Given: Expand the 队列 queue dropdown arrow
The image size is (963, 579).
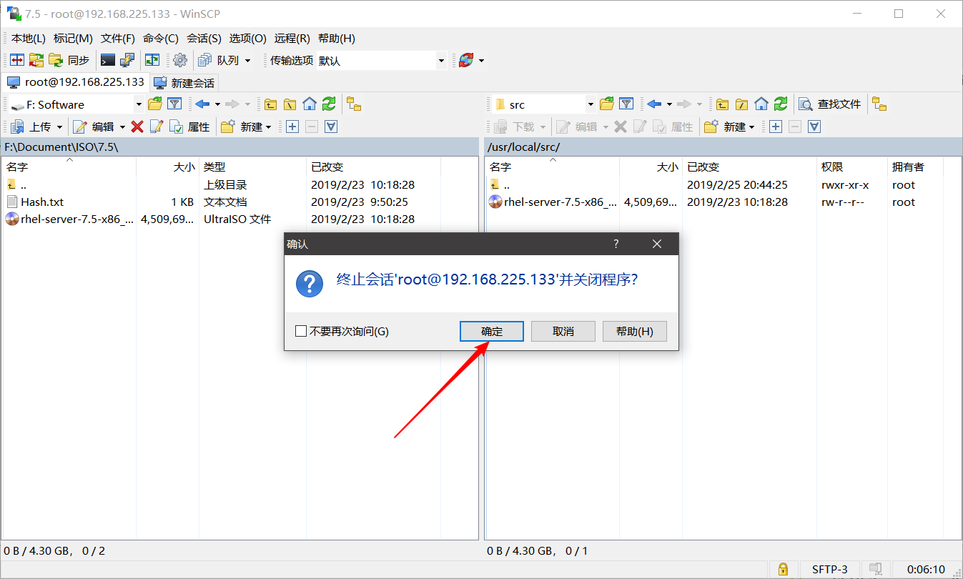Looking at the screenshot, I should pos(248,61).
